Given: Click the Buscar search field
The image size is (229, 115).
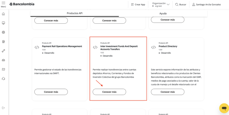Looking at the screenshot, I should pyautogui.click(x=181, y=5).
